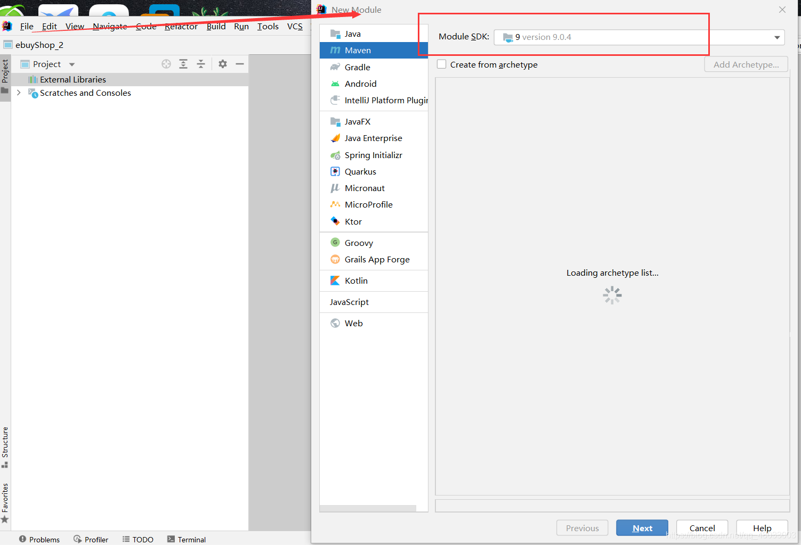The width and height of the screenshot is (801, 545).
Task: Pick IntelliJ Platform Plugin module type
Action: click(x=374, y=100)
